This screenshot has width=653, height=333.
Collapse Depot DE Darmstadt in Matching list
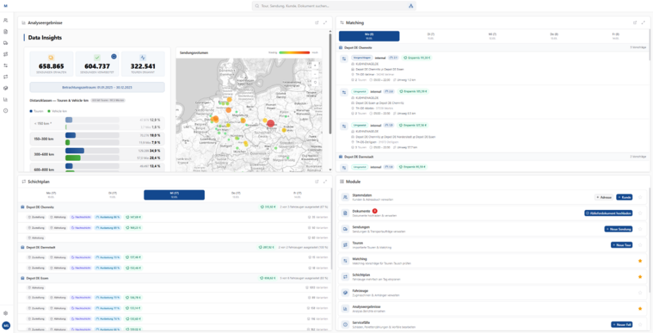[x=493, y=157]
